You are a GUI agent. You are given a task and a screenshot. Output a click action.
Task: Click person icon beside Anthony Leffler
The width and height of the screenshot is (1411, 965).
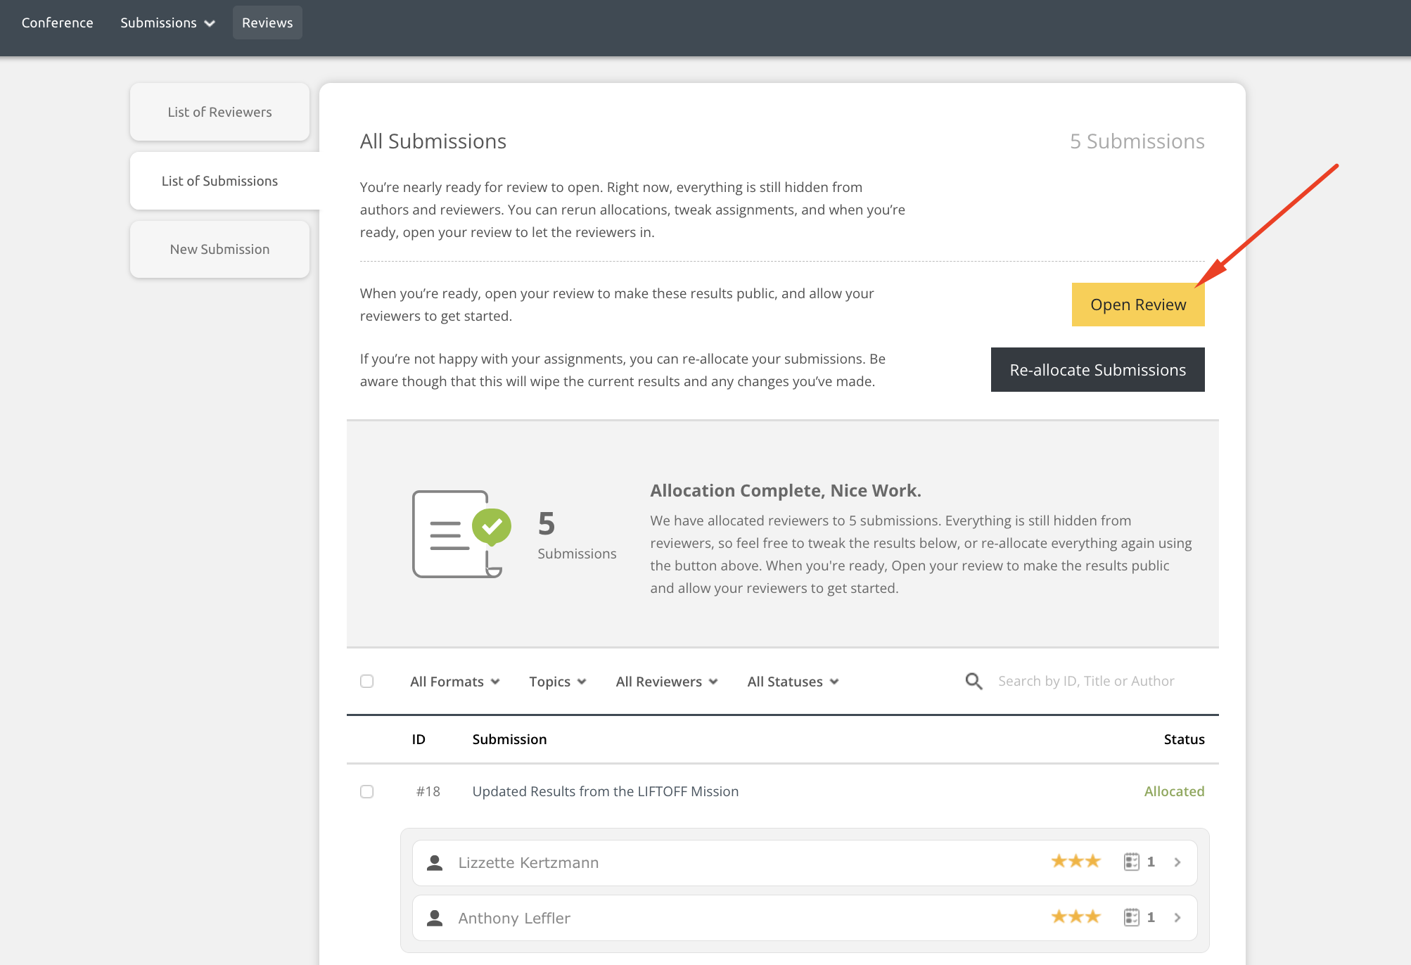(x=435, y=918)
